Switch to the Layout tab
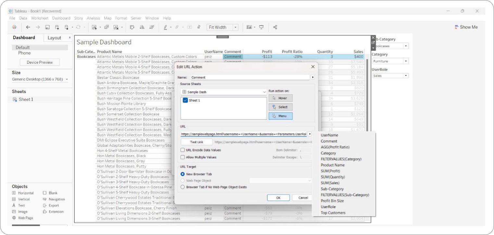The width and height of the screenshot is (494, 235). pyautogui.click(x=54, y=38)
